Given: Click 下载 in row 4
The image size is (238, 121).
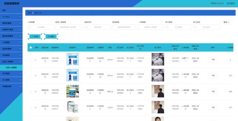Looking at the screenshot, I should pos(213,108).
